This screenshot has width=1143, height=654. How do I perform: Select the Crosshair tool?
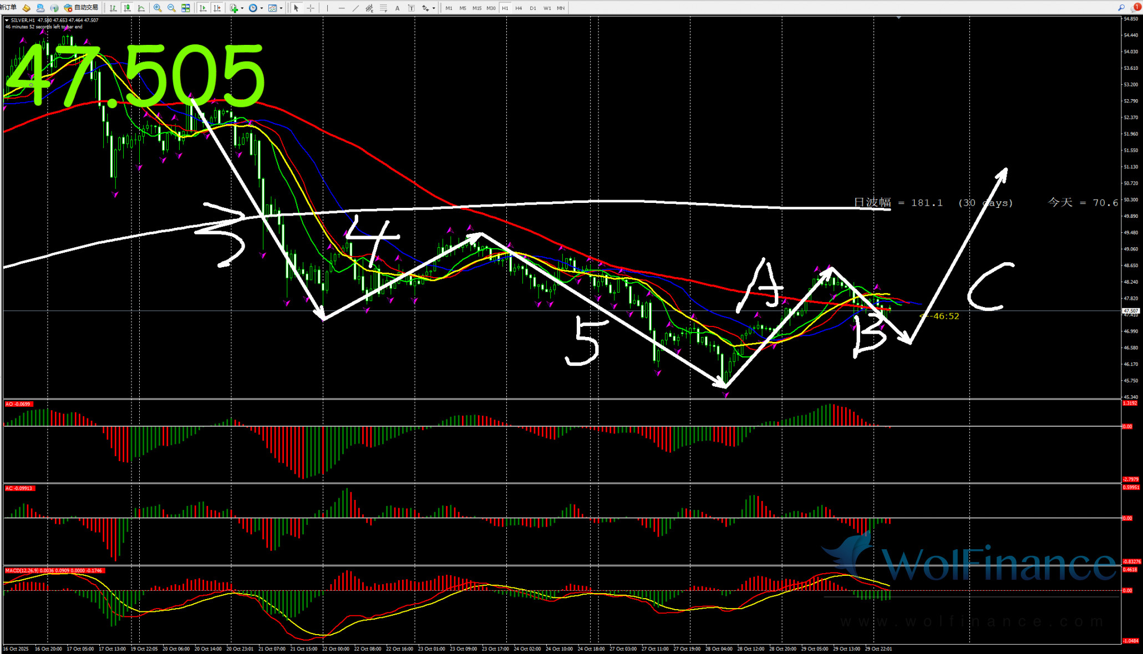point(311,8)
